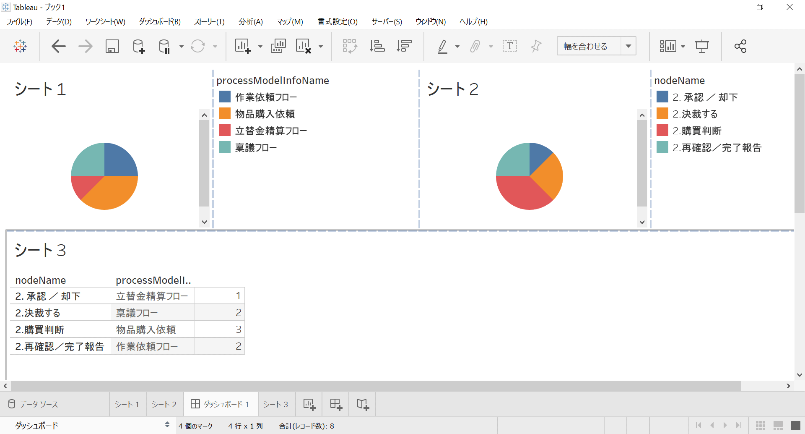Screen dimensions: 805x434
Task: Click the Tableau start page logo icon
Action: 20,46
